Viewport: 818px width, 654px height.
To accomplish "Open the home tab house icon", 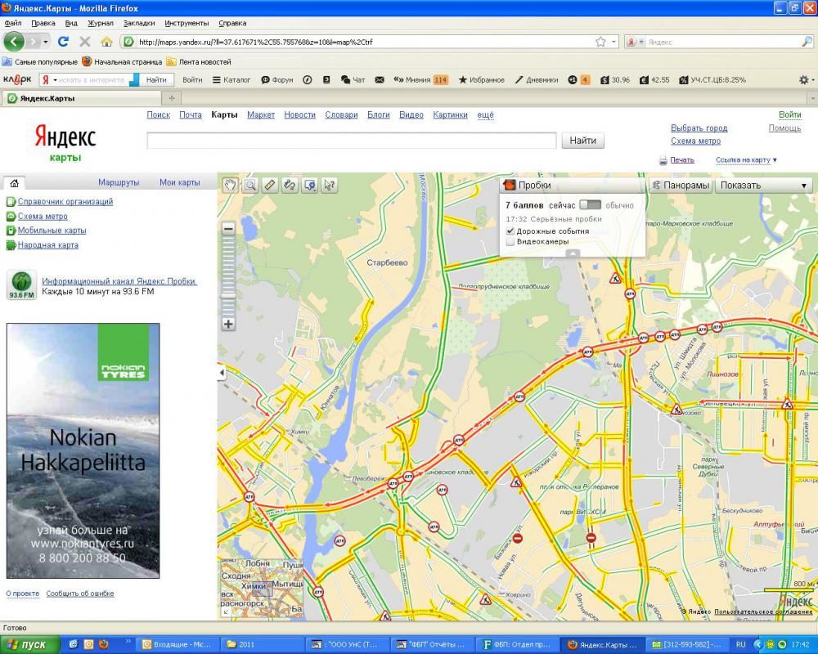I will [x=15, y=182].
